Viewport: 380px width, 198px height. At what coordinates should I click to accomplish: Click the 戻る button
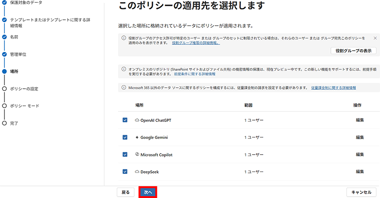126,192
